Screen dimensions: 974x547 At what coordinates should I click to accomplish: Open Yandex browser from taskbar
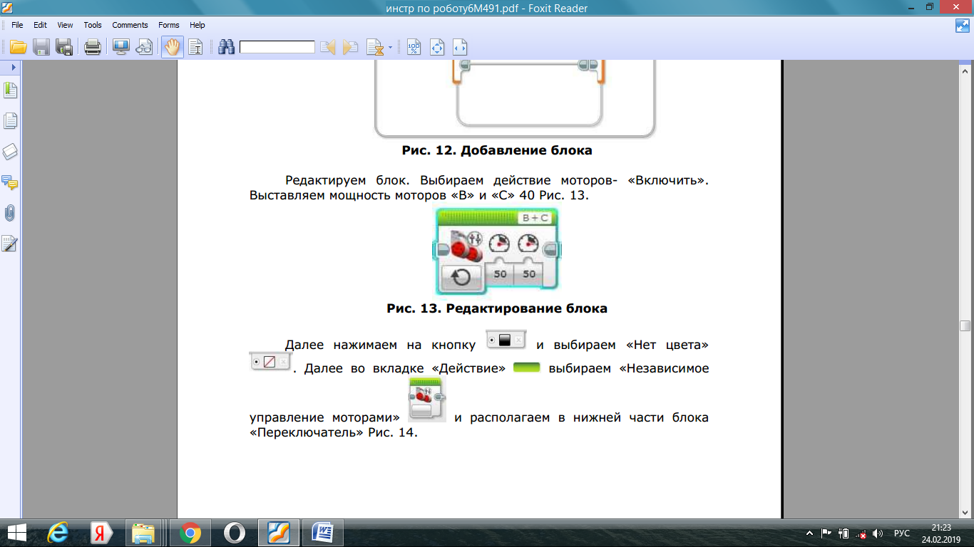103,533
